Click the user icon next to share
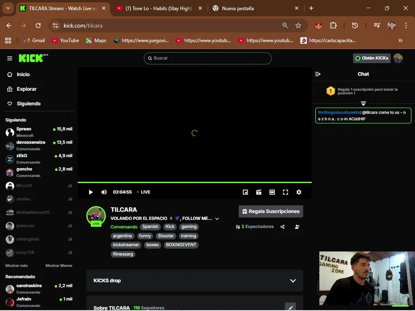Screen dimensions: 415x311 click(297, 227)
